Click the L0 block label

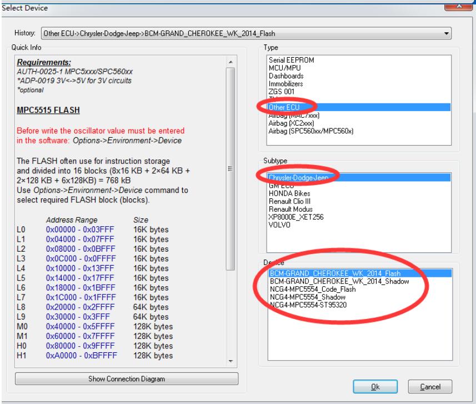coord(21,230)
